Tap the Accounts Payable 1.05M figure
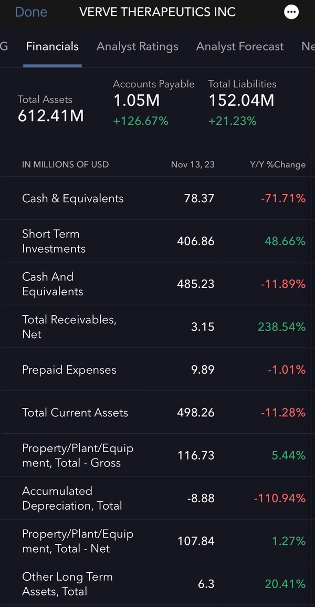 [136, 100]
